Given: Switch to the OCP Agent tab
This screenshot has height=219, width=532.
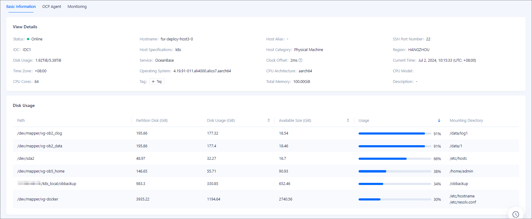Looking at the screenshot, I should pyautogui.click(x=52, y=7).
